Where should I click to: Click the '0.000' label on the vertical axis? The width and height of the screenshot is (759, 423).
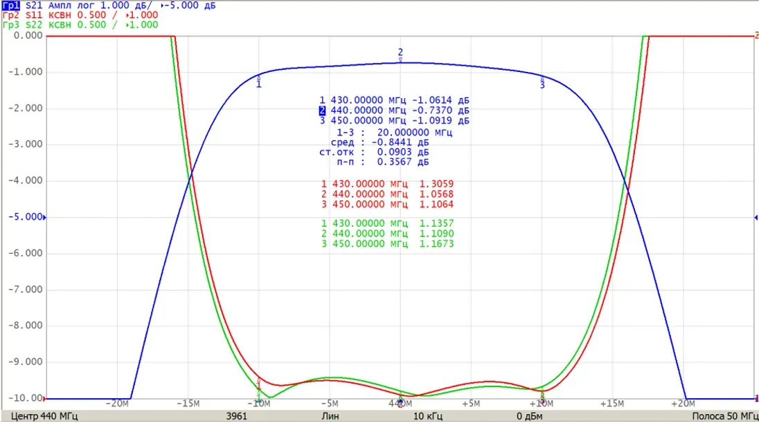pos(28,36)
